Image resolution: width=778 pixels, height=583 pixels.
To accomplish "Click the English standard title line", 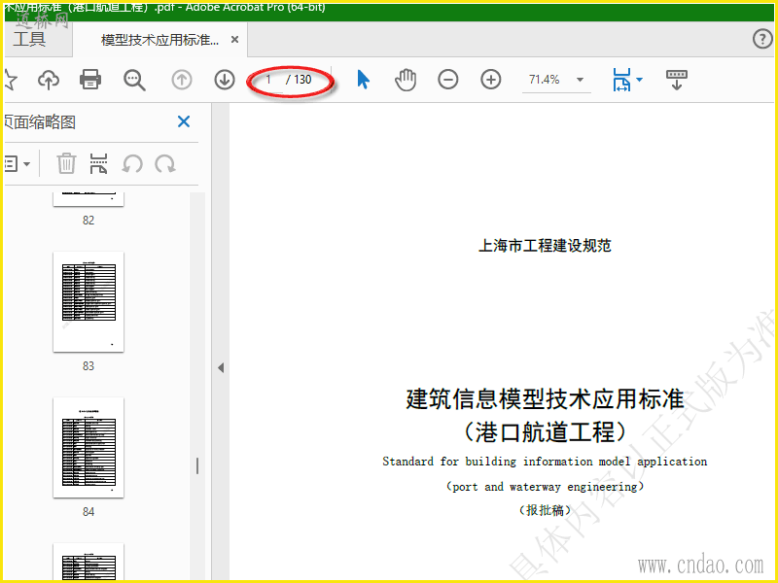I will 545,462.
